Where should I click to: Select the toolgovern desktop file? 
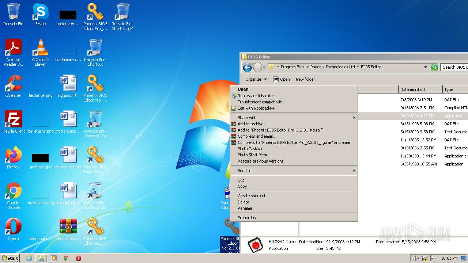click(x=68, y=17)
